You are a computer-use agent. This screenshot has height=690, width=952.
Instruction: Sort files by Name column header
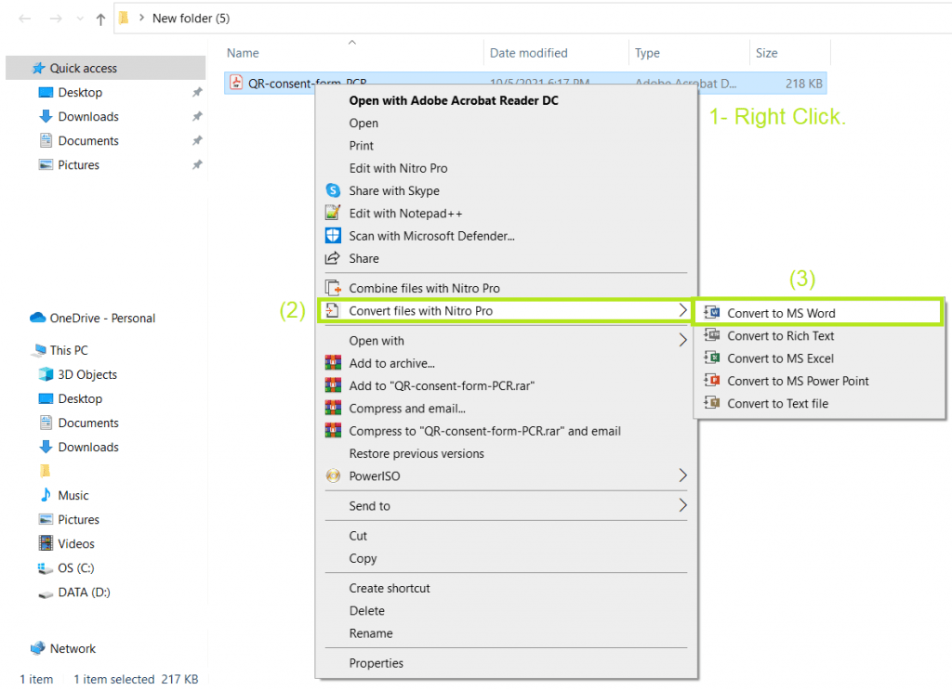244,53
